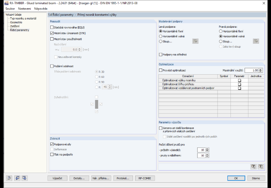Select right support Horizontálně fixní radio
Viewport: 271px width, 188px height.
[x=220, y=31]
